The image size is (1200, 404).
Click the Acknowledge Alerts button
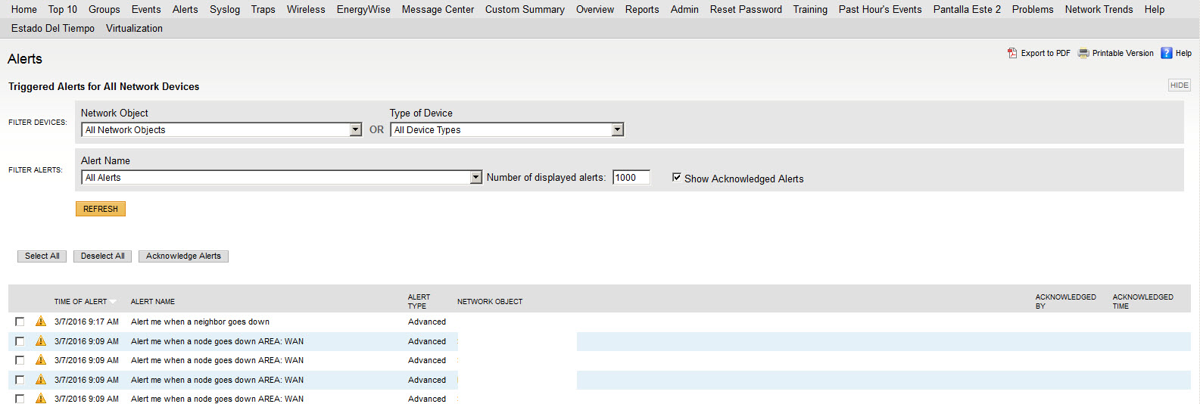coord(183,256)
